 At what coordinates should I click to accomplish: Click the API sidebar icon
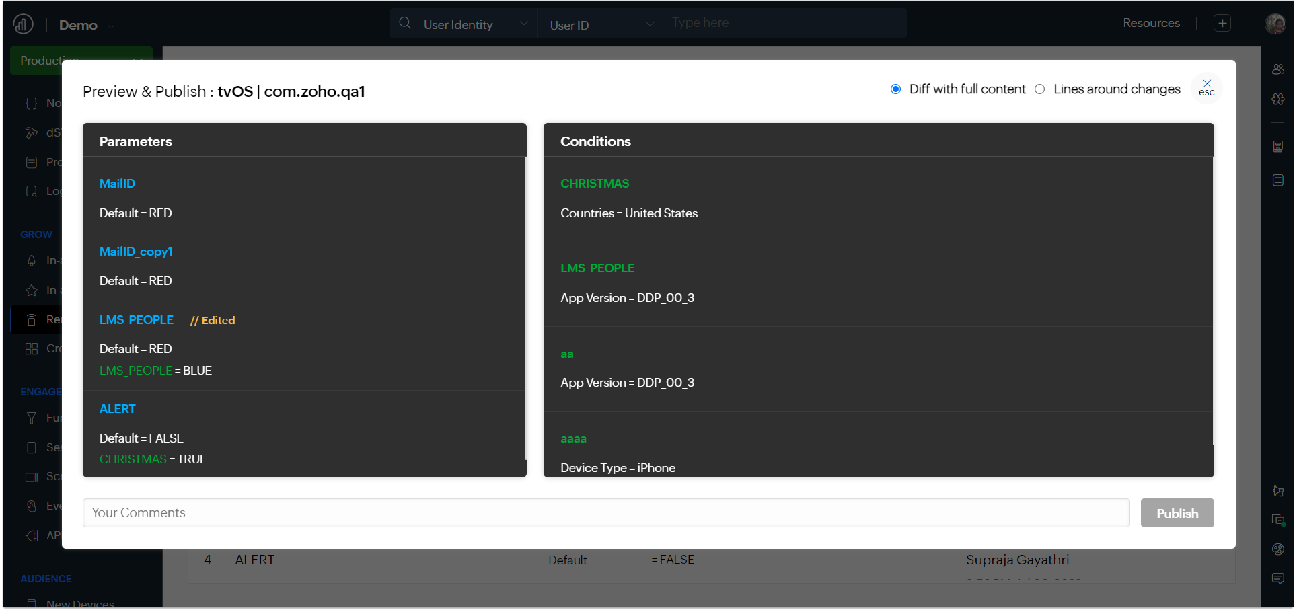pyautogui.click(x=32, y=535)
